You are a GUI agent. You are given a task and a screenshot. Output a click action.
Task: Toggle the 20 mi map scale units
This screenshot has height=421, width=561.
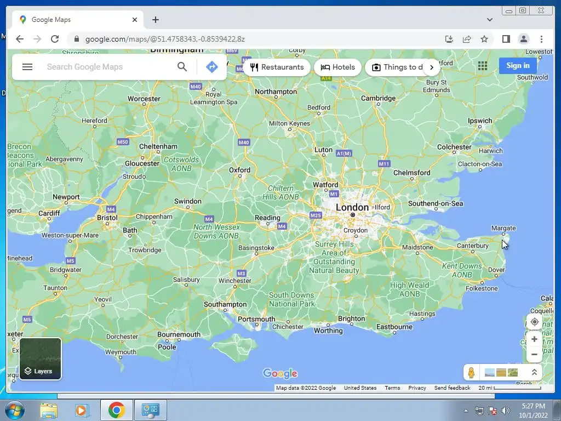tap(510, 388)
